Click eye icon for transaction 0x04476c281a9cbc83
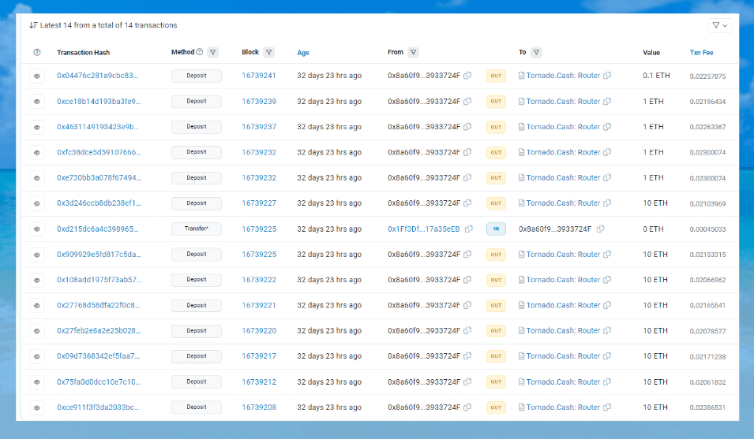754x439 pixels. pyautogui.click(x=37, y=76)
